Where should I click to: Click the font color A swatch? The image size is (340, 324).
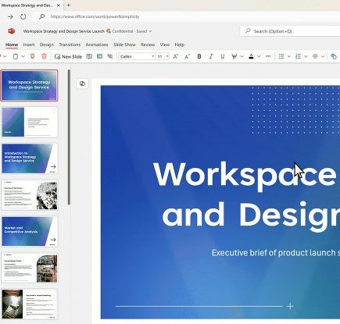click(251, 56)
